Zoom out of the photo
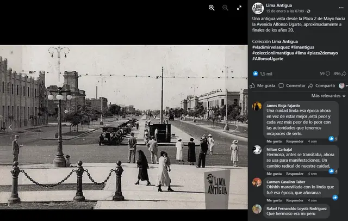Screen dimensions: 348x221 (226, 8)
